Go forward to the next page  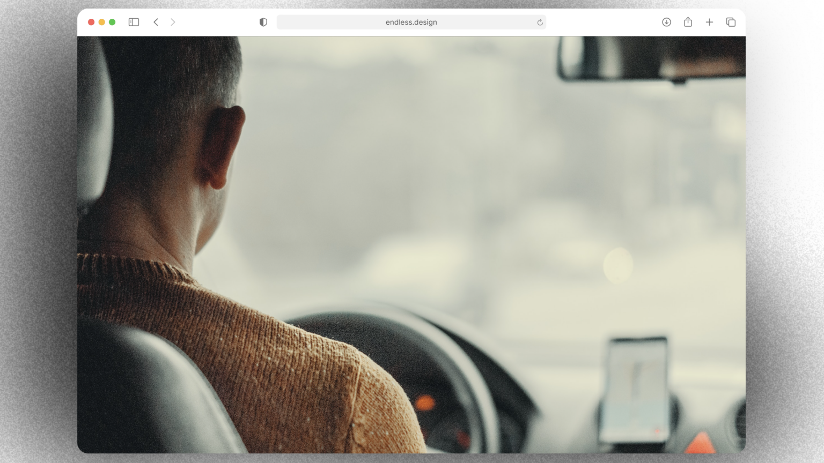coord(173,22)
